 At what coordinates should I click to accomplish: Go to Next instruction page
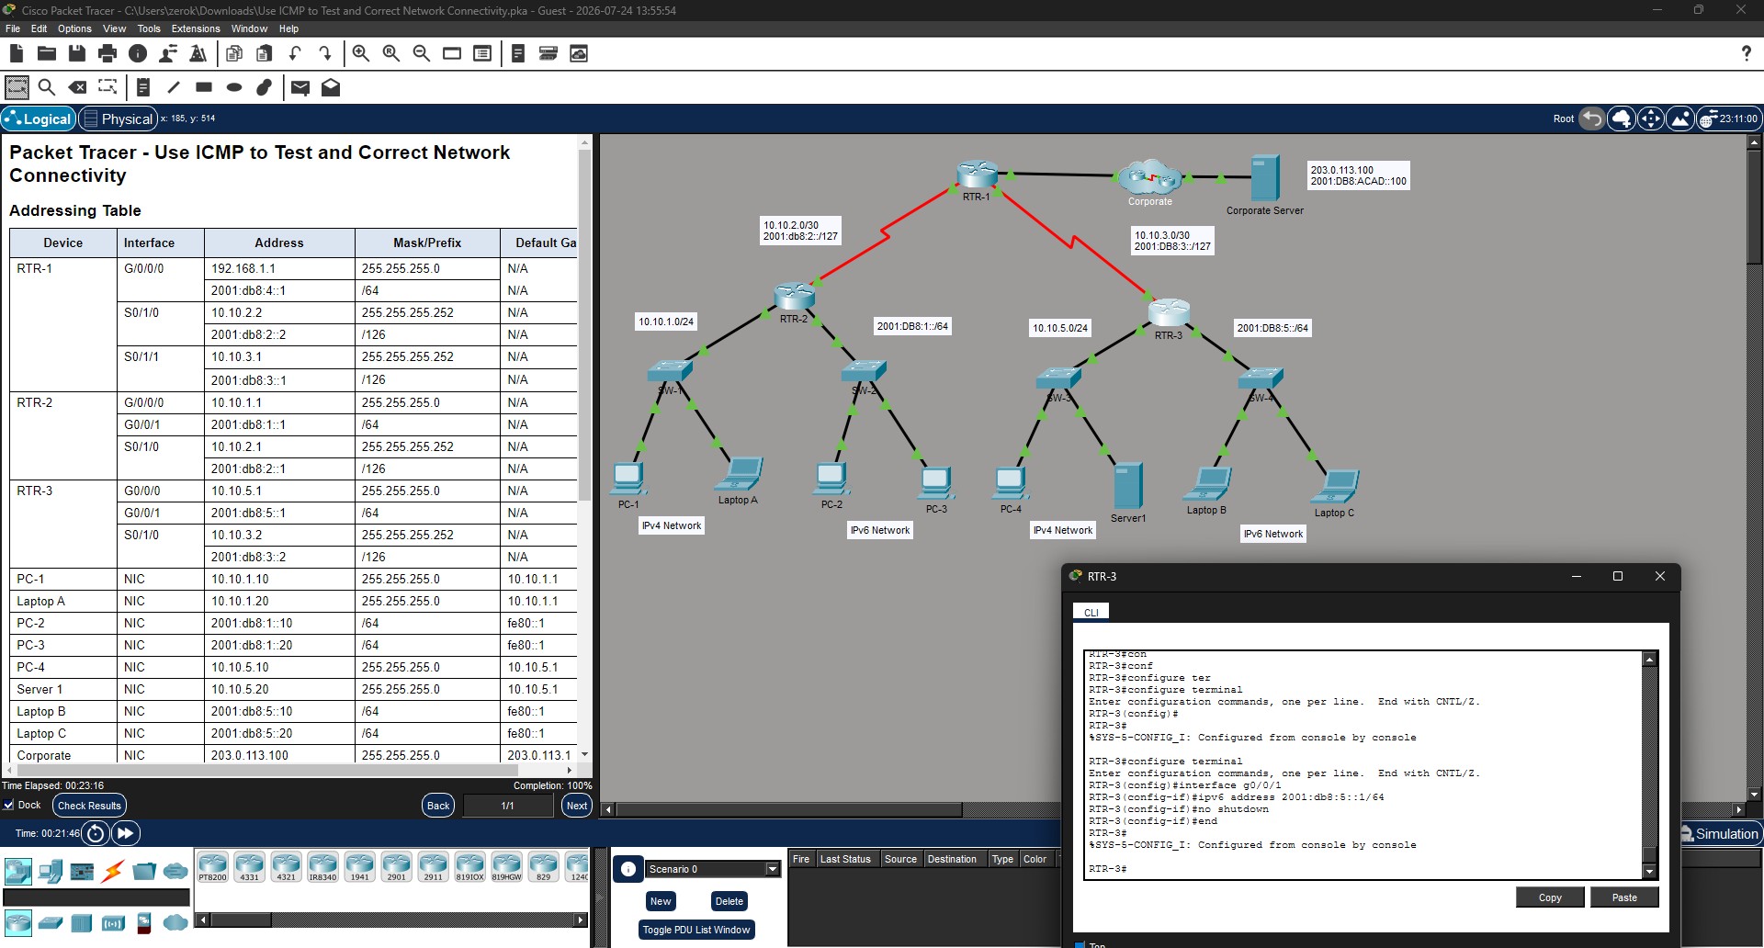(x=577, y=806)
